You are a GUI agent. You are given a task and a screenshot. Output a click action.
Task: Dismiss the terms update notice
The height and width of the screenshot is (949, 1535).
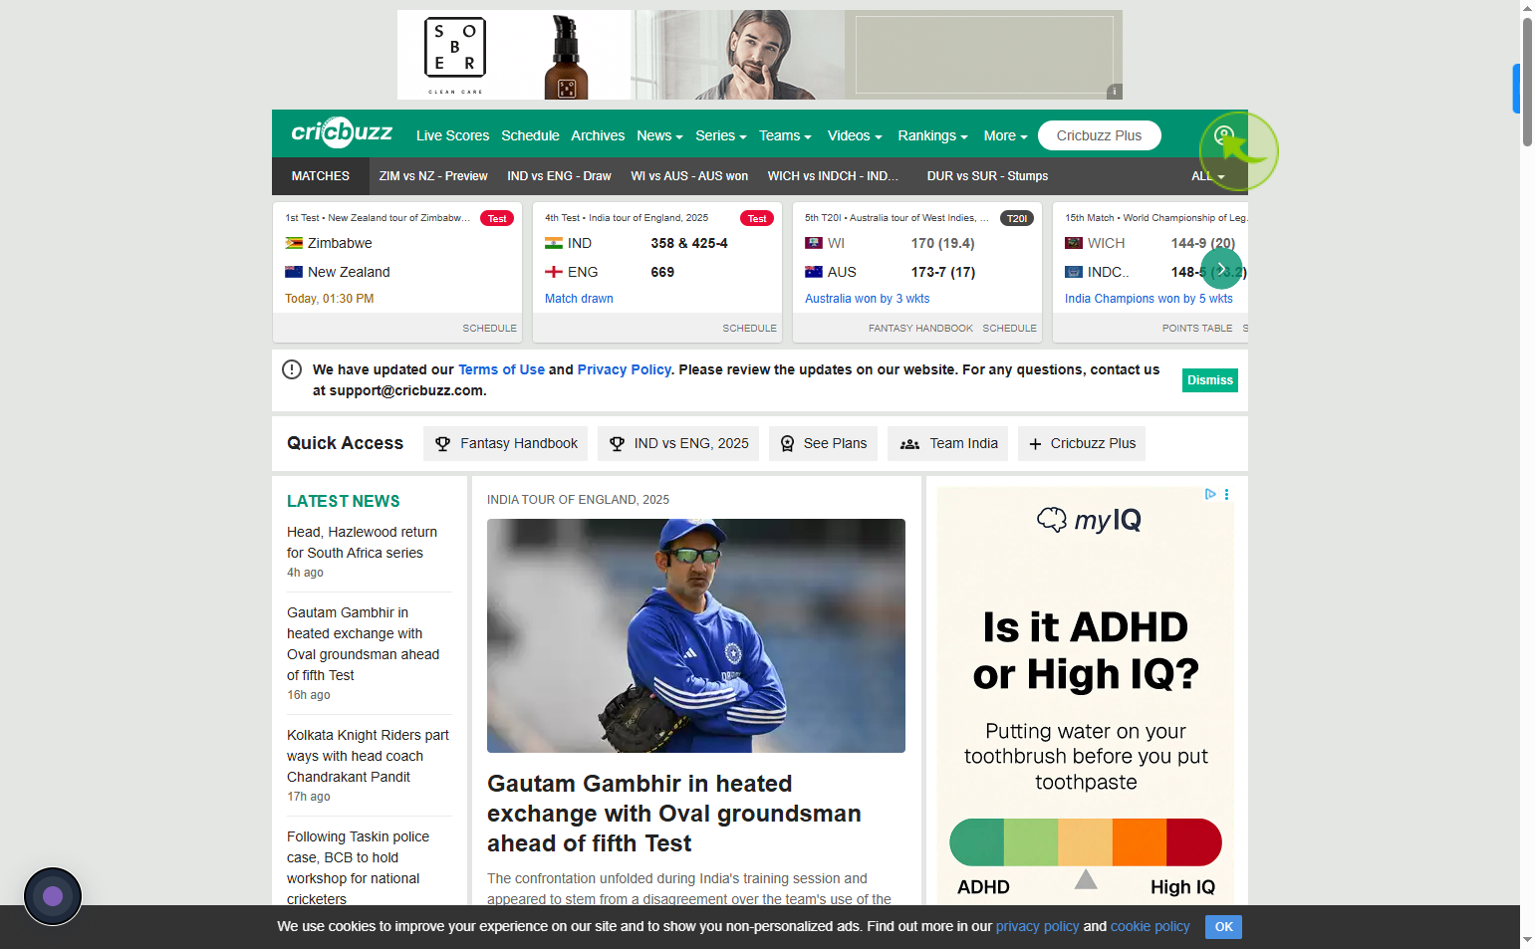pos(1209,380)
